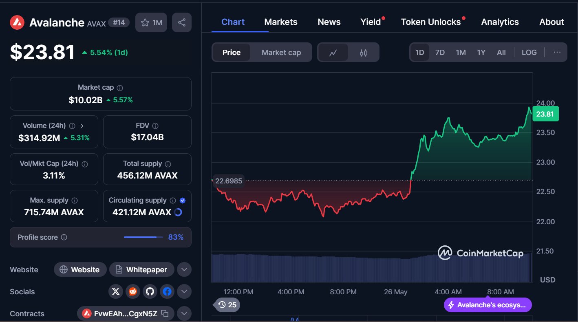Open chart more options ellipsis
Viewport: 578px width, 322px height.
click(x=557, y=52)
